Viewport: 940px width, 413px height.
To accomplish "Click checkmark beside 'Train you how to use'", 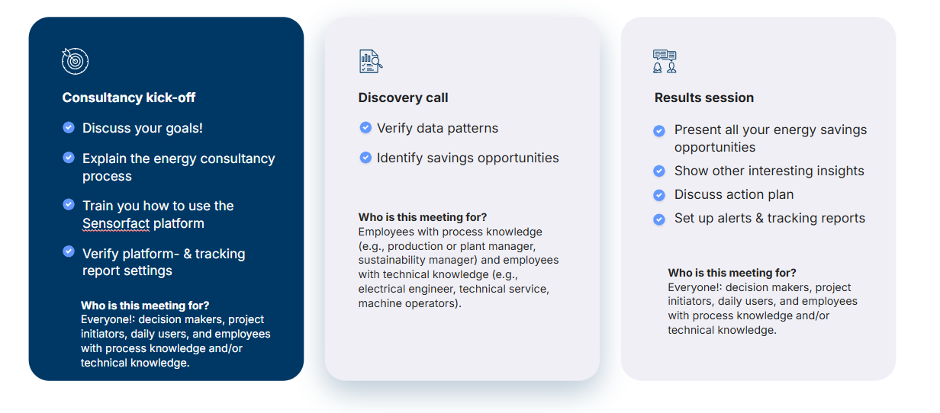I will tap(69, 205).
